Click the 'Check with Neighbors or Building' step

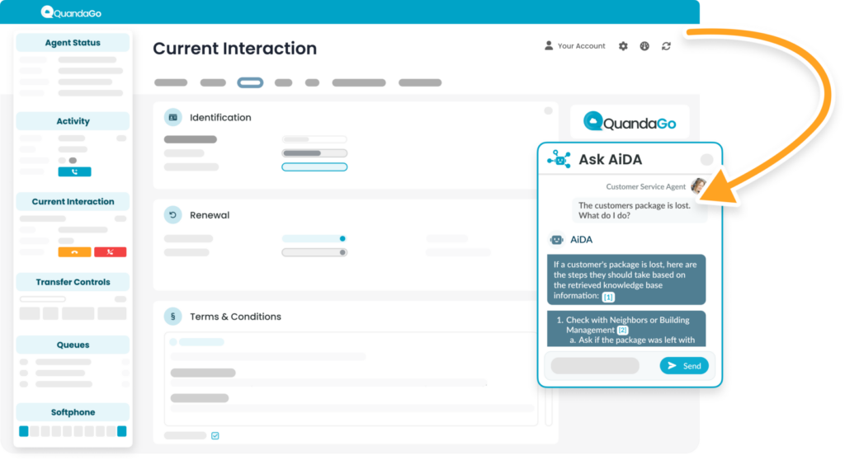point(627,320)
